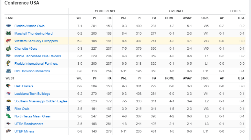
Task: Click the Florida Atlantic Owls team logo
Action: pos(9,26)
